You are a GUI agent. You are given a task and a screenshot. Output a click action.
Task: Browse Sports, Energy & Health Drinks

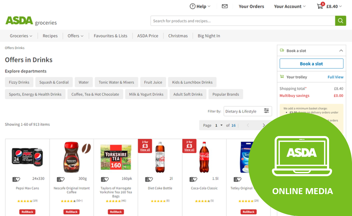(x=35, y=94)
